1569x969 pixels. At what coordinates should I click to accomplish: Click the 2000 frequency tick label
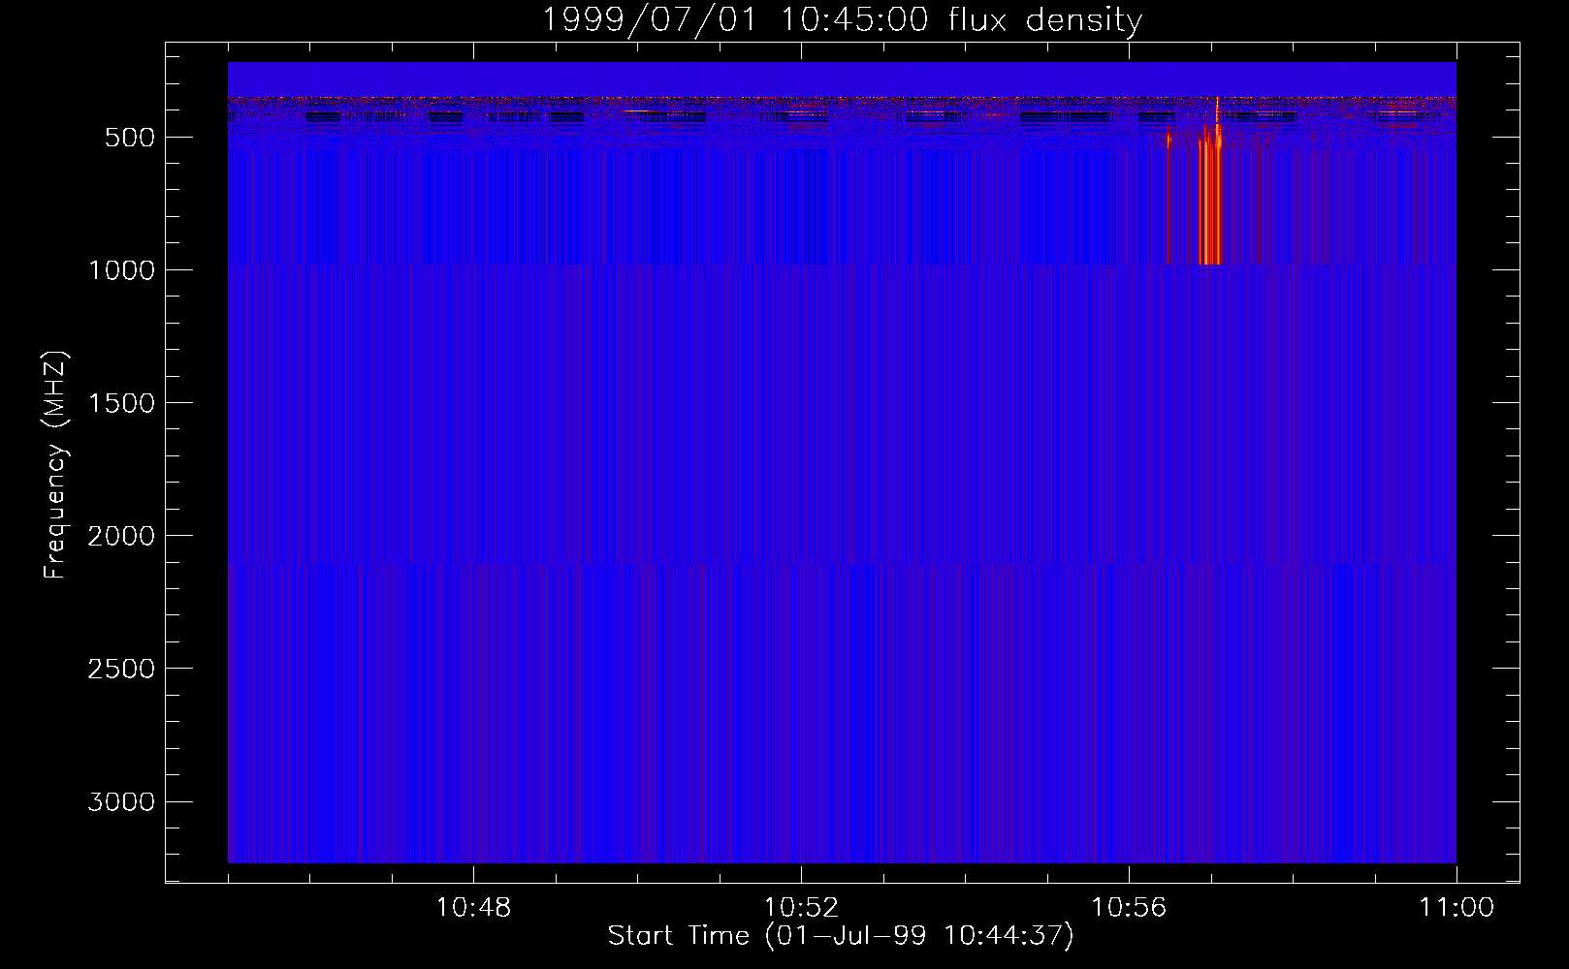121,536
